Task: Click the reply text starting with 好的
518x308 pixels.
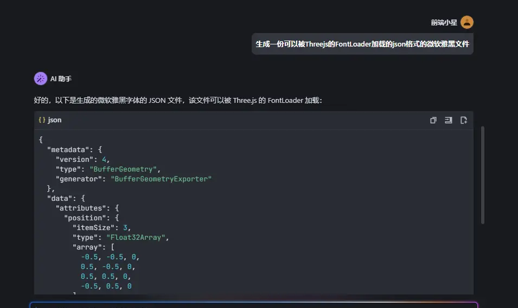Action: click(x=178, y=100)
